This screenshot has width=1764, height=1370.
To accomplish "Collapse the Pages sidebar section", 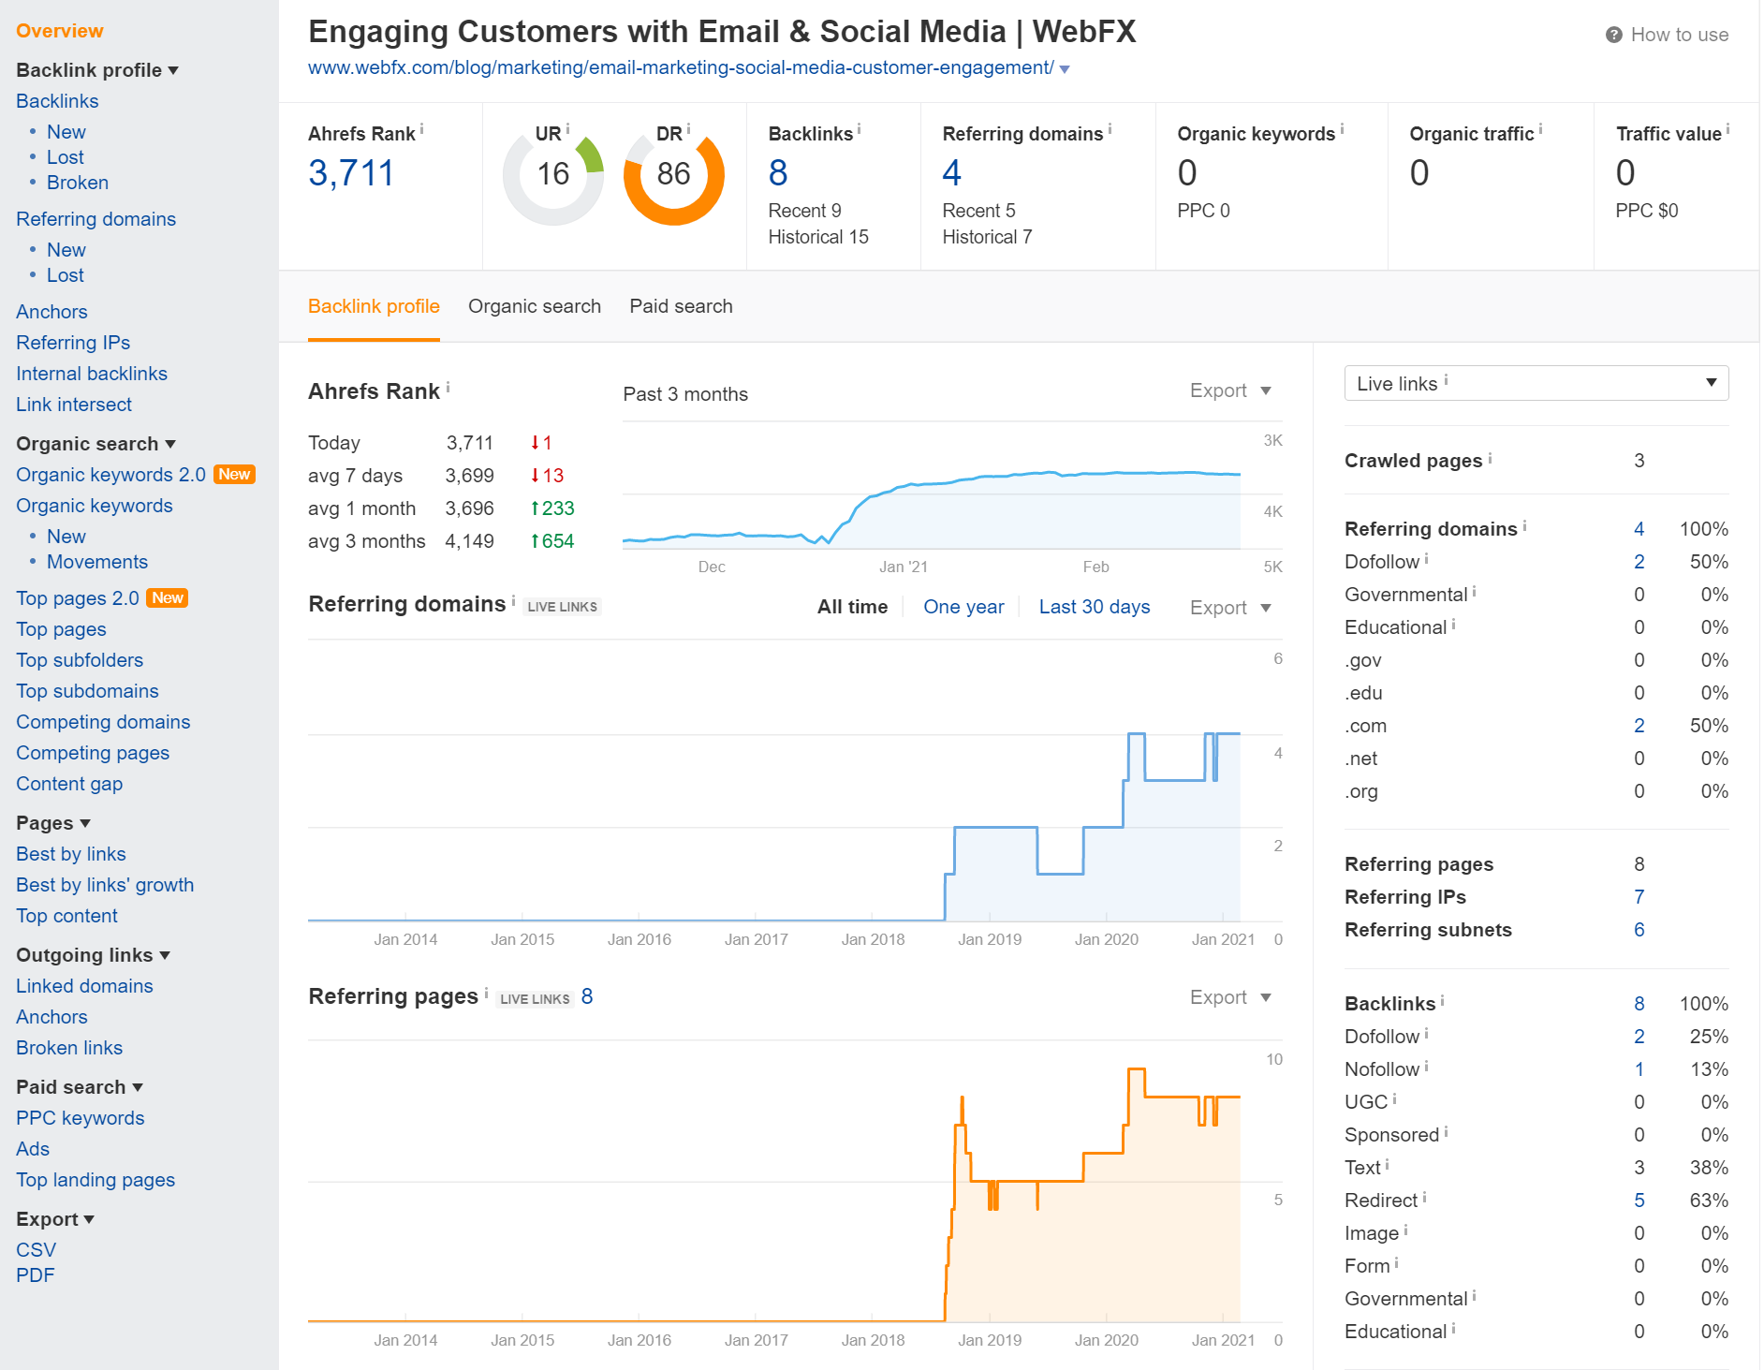I will (53, 823).
